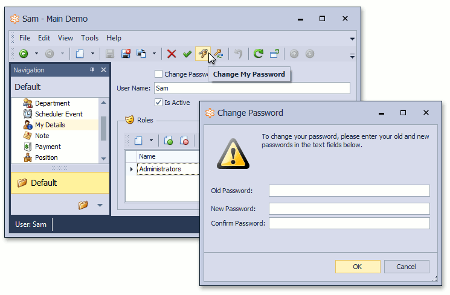
Task: Open the File menu
Action: point(25,38)
